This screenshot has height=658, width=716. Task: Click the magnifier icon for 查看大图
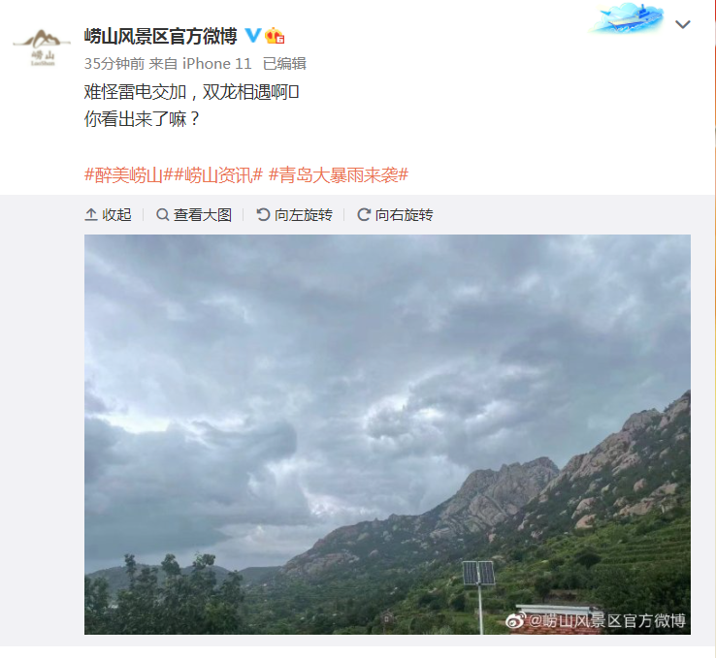coord(163,215)
